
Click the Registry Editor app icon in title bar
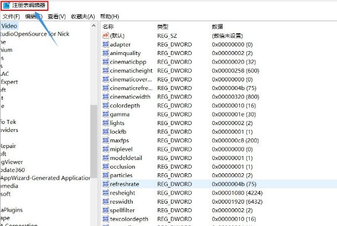click(x=6, y=5)
